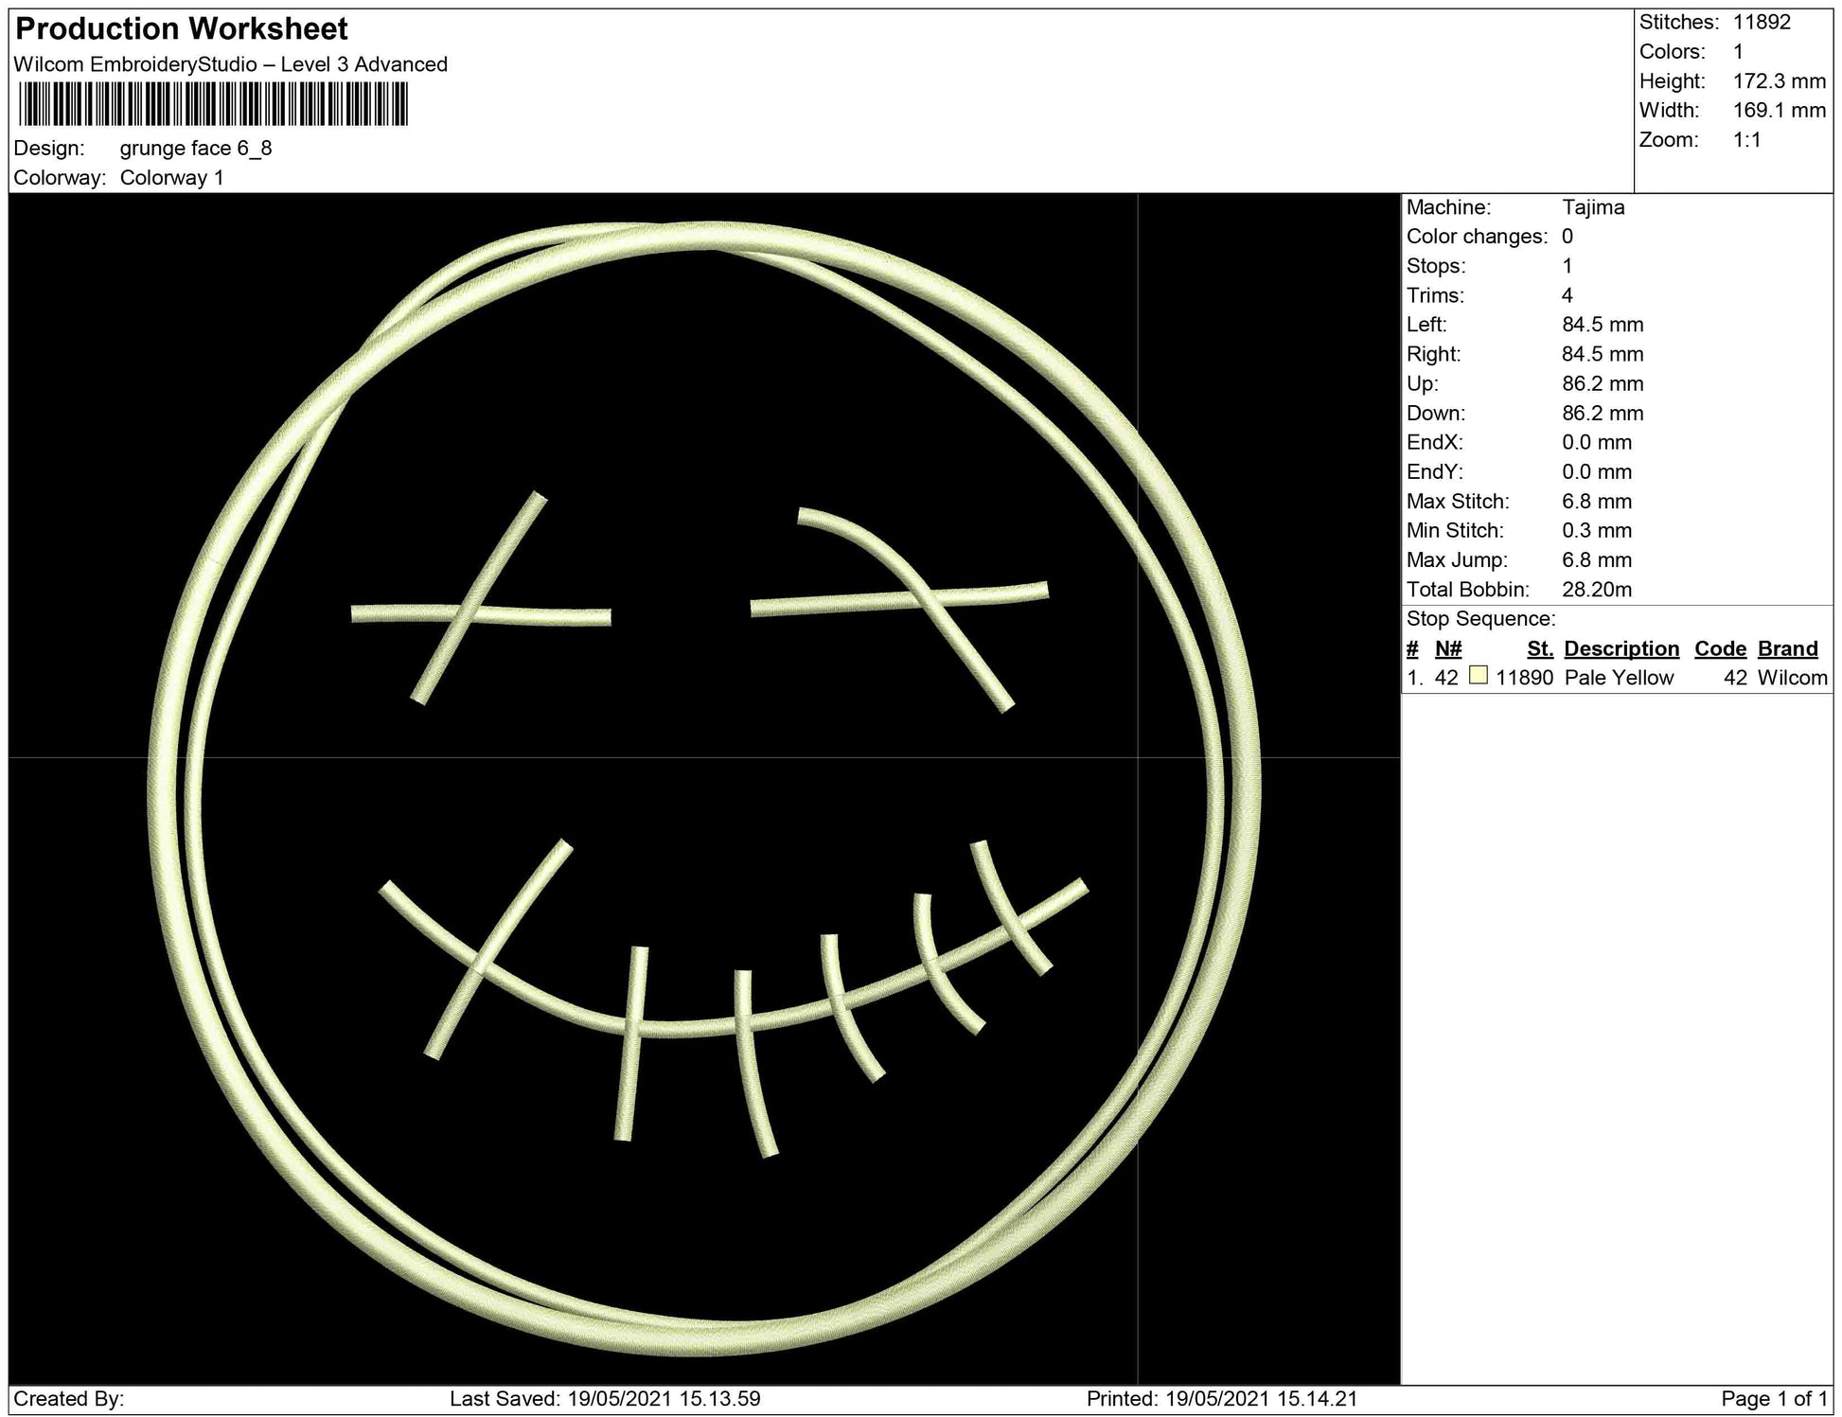Click the left crossed-out eye in the design
The width and height of the screenshot is (1842, 1417).
(x=480, y=606)
